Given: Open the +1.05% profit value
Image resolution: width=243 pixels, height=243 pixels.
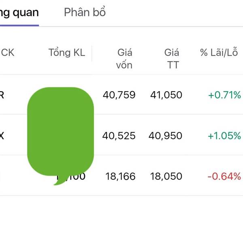Looking at the screenshot, I should [x=224, y=136].
